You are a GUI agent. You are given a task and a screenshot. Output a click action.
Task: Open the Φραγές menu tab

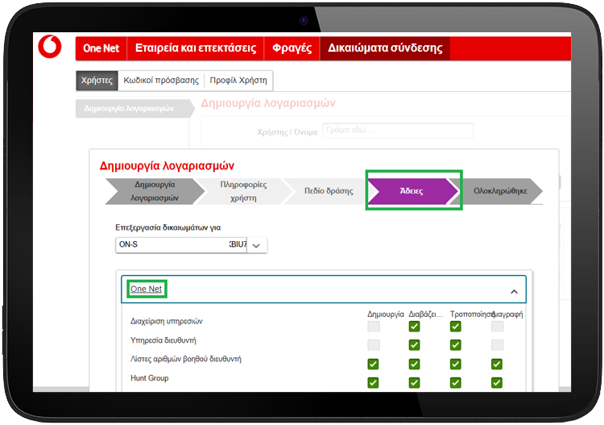292,48
